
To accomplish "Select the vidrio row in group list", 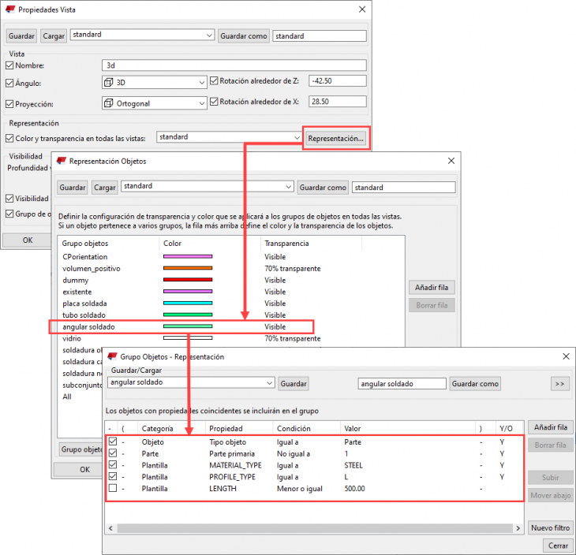I will point(72,338).
